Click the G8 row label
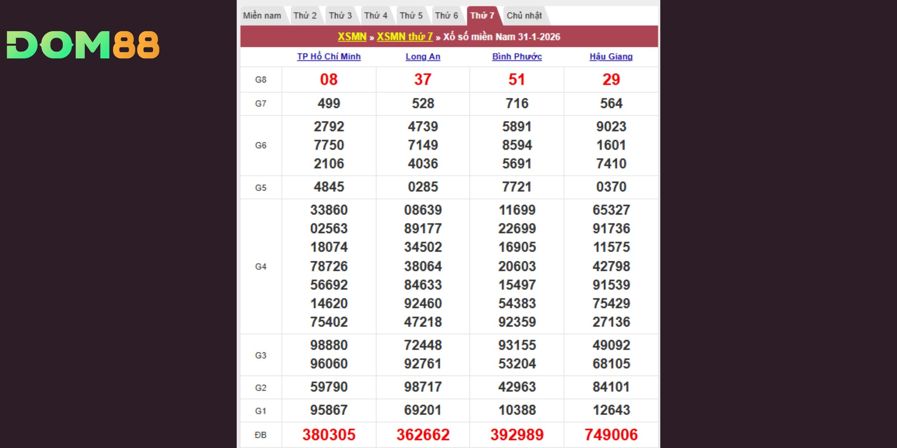The image size is (897, 448). (260, 80)
